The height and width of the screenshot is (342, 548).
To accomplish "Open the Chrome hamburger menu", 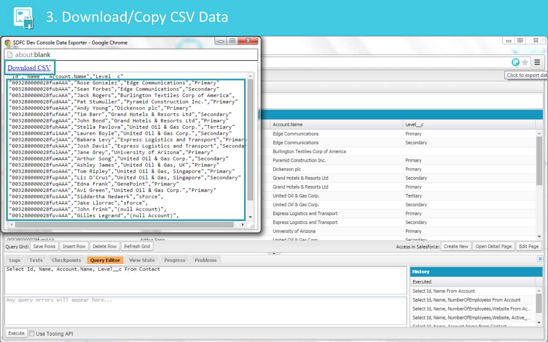I will tap(537, 62).
